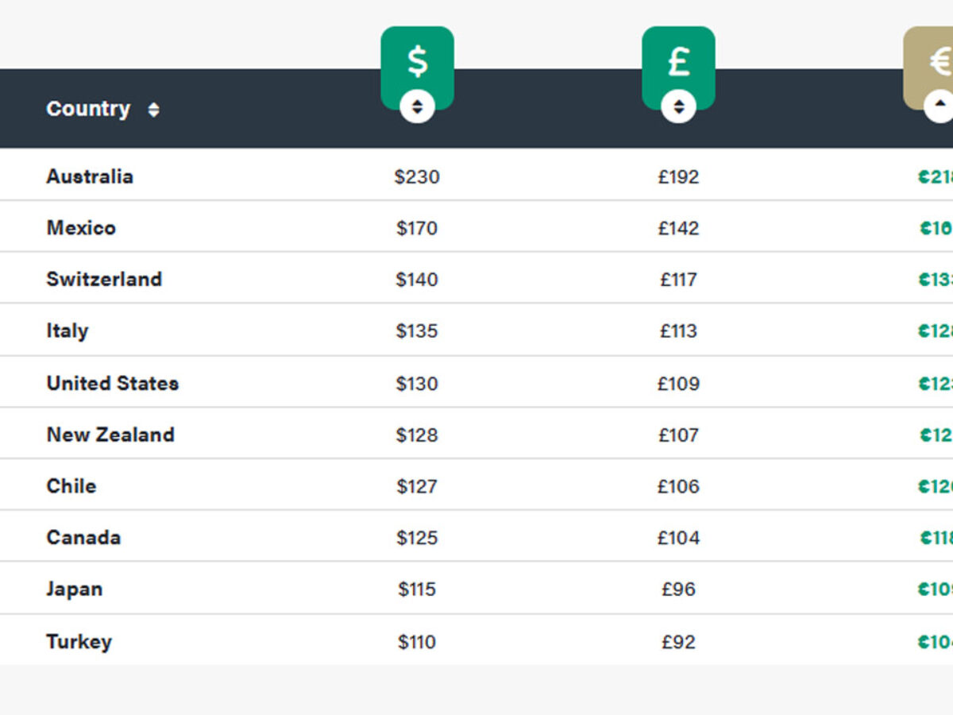953x715 pixels.
Task: Select Turkey at the table bottom
Action: [x=79, y=642]
